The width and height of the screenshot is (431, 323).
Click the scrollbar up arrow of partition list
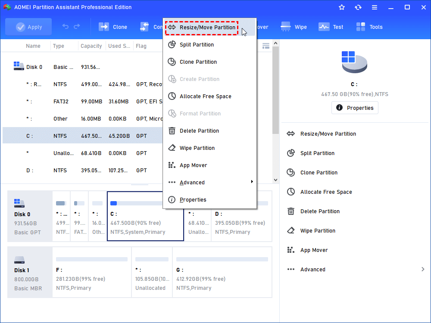point(276,43)
